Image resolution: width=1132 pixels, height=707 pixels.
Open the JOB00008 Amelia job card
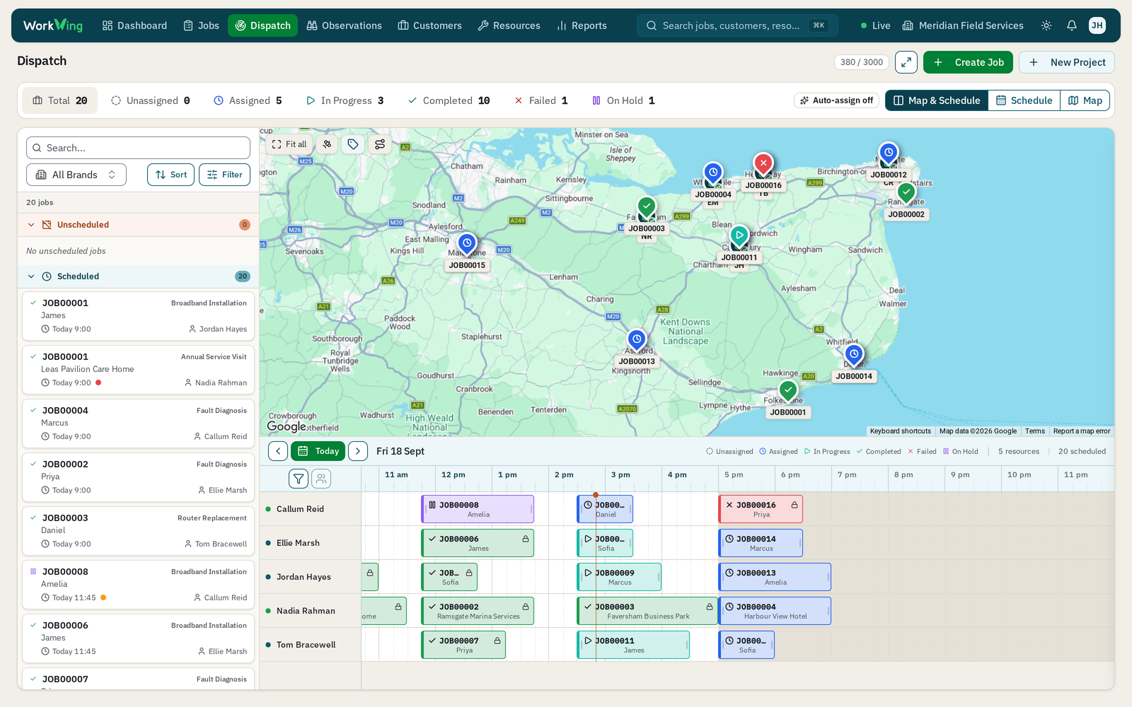point(138,585)
